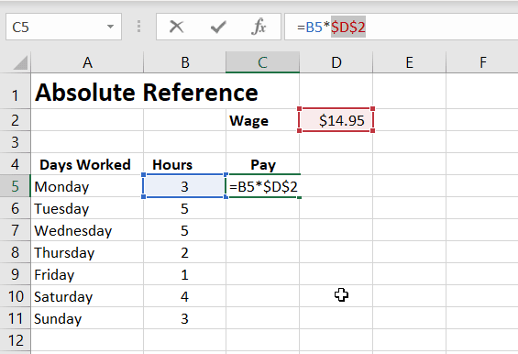This screenshot has width=518, height=354.
Task: Click Thursday's hours cell showing 2
Action: pos(184,252)
